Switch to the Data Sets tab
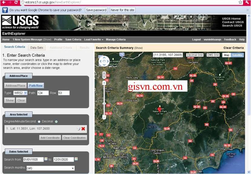The height and width of the screenshot is (174, 251). [x=37, y=48]
